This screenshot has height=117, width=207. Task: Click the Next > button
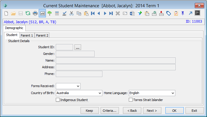[152, 111]
